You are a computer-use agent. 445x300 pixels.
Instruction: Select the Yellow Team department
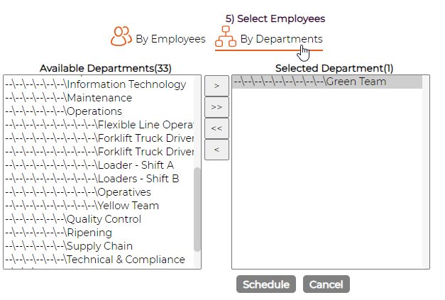click(99, 206)
